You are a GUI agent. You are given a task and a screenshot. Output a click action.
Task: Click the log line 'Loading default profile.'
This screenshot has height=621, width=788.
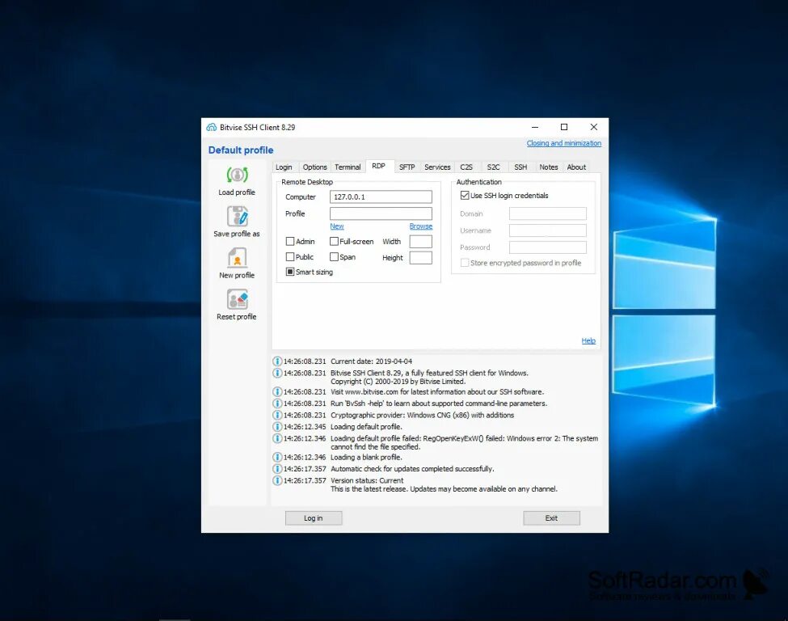[366, 426]
